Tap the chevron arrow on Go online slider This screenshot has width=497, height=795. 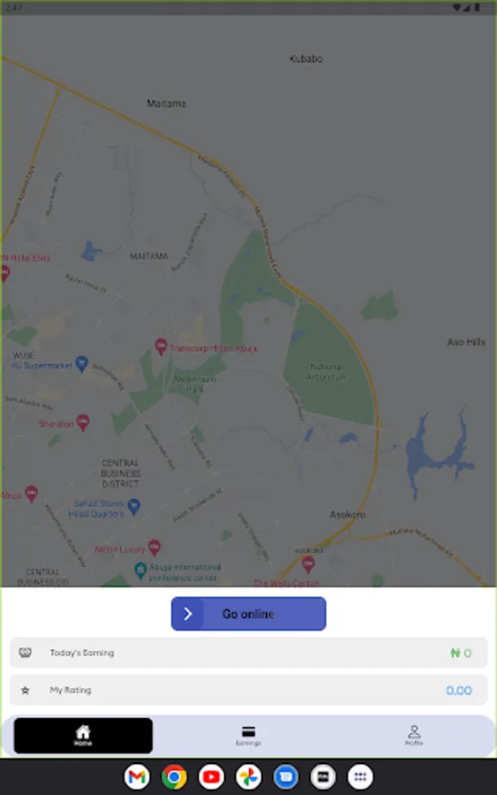(x=188, y=614)
